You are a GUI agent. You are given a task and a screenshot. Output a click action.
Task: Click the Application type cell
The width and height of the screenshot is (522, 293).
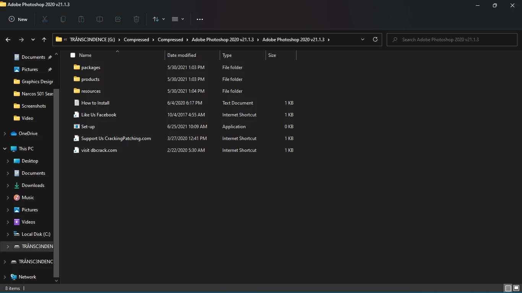[x=234, y=127]
